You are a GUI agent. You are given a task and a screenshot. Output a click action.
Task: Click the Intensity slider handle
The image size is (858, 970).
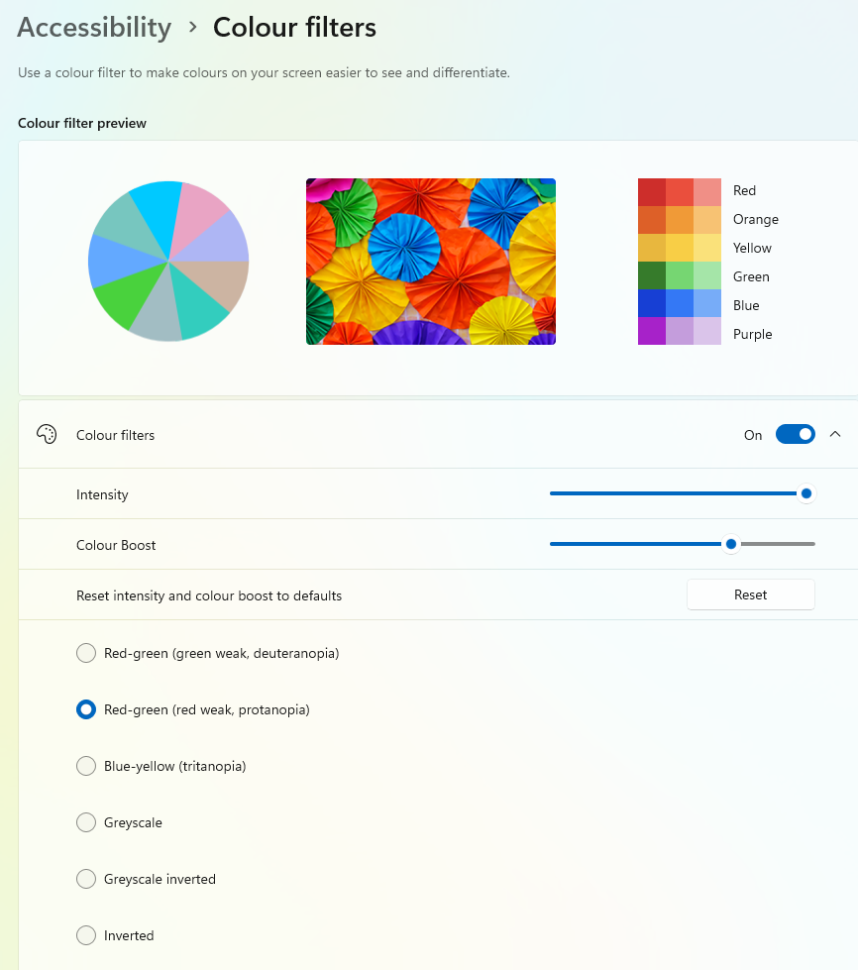click(805, 493)
